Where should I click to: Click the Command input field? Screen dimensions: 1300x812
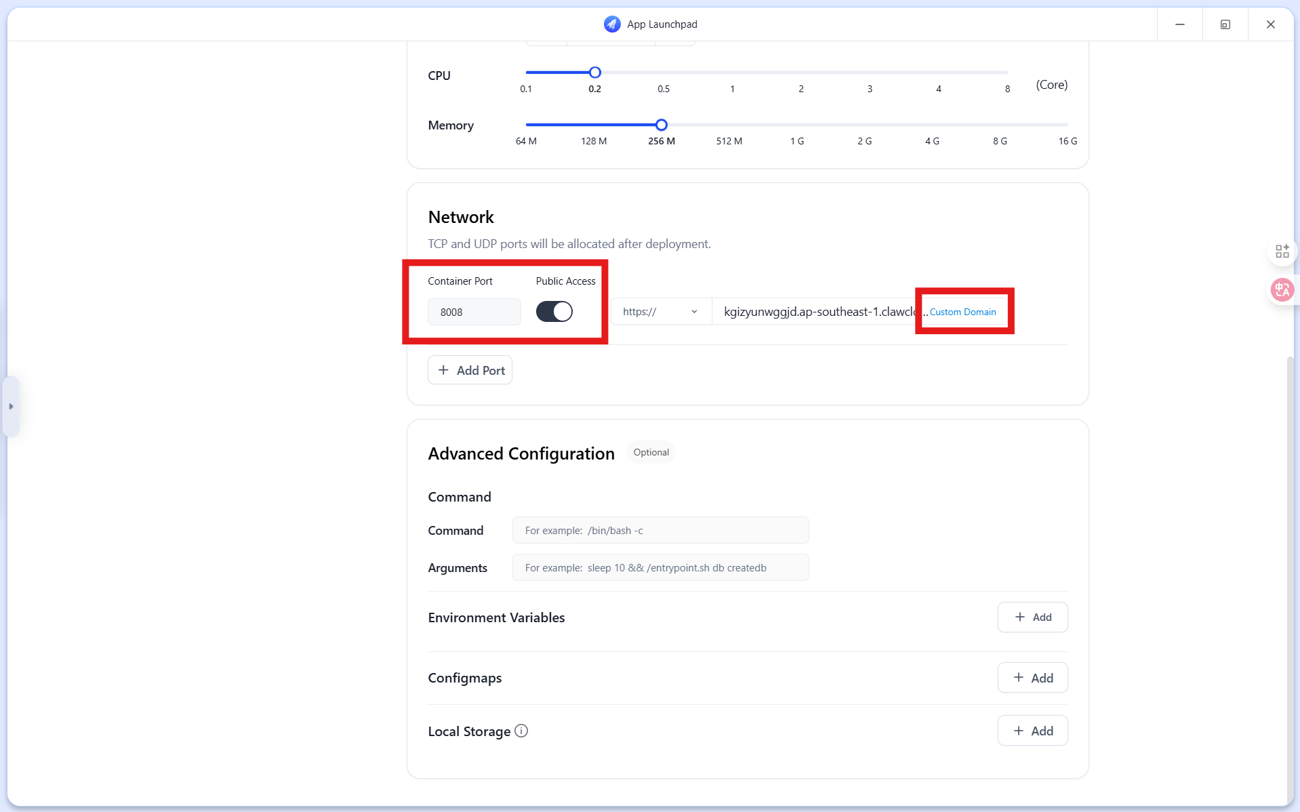[x=660, y=530]
